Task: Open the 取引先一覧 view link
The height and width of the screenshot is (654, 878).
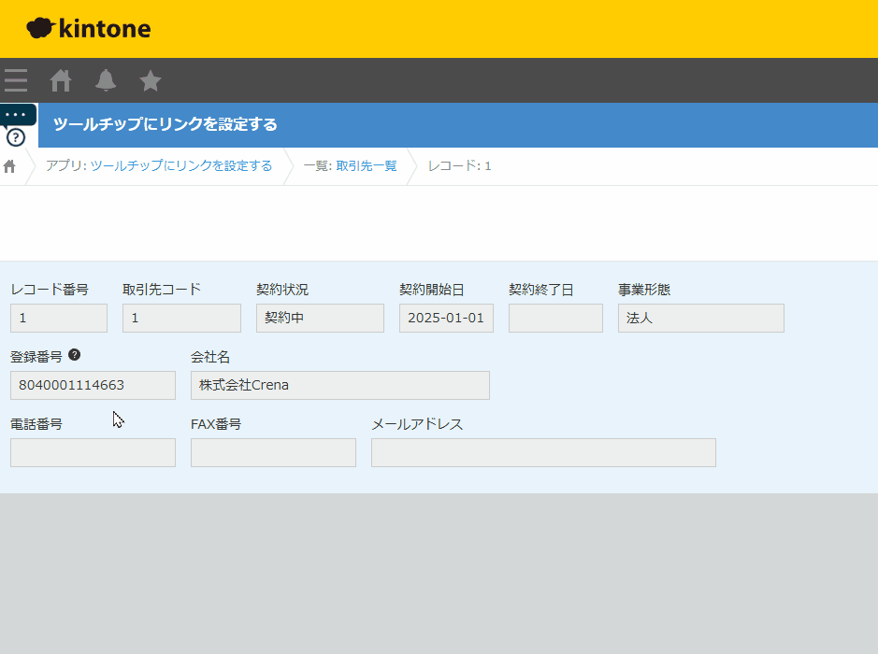Action: click(367, 166)
